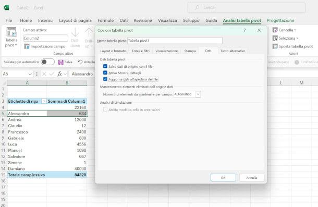The width and height of the screenshot is (318, 207).
Task: Select the Francesco cell
Action: 27,132
